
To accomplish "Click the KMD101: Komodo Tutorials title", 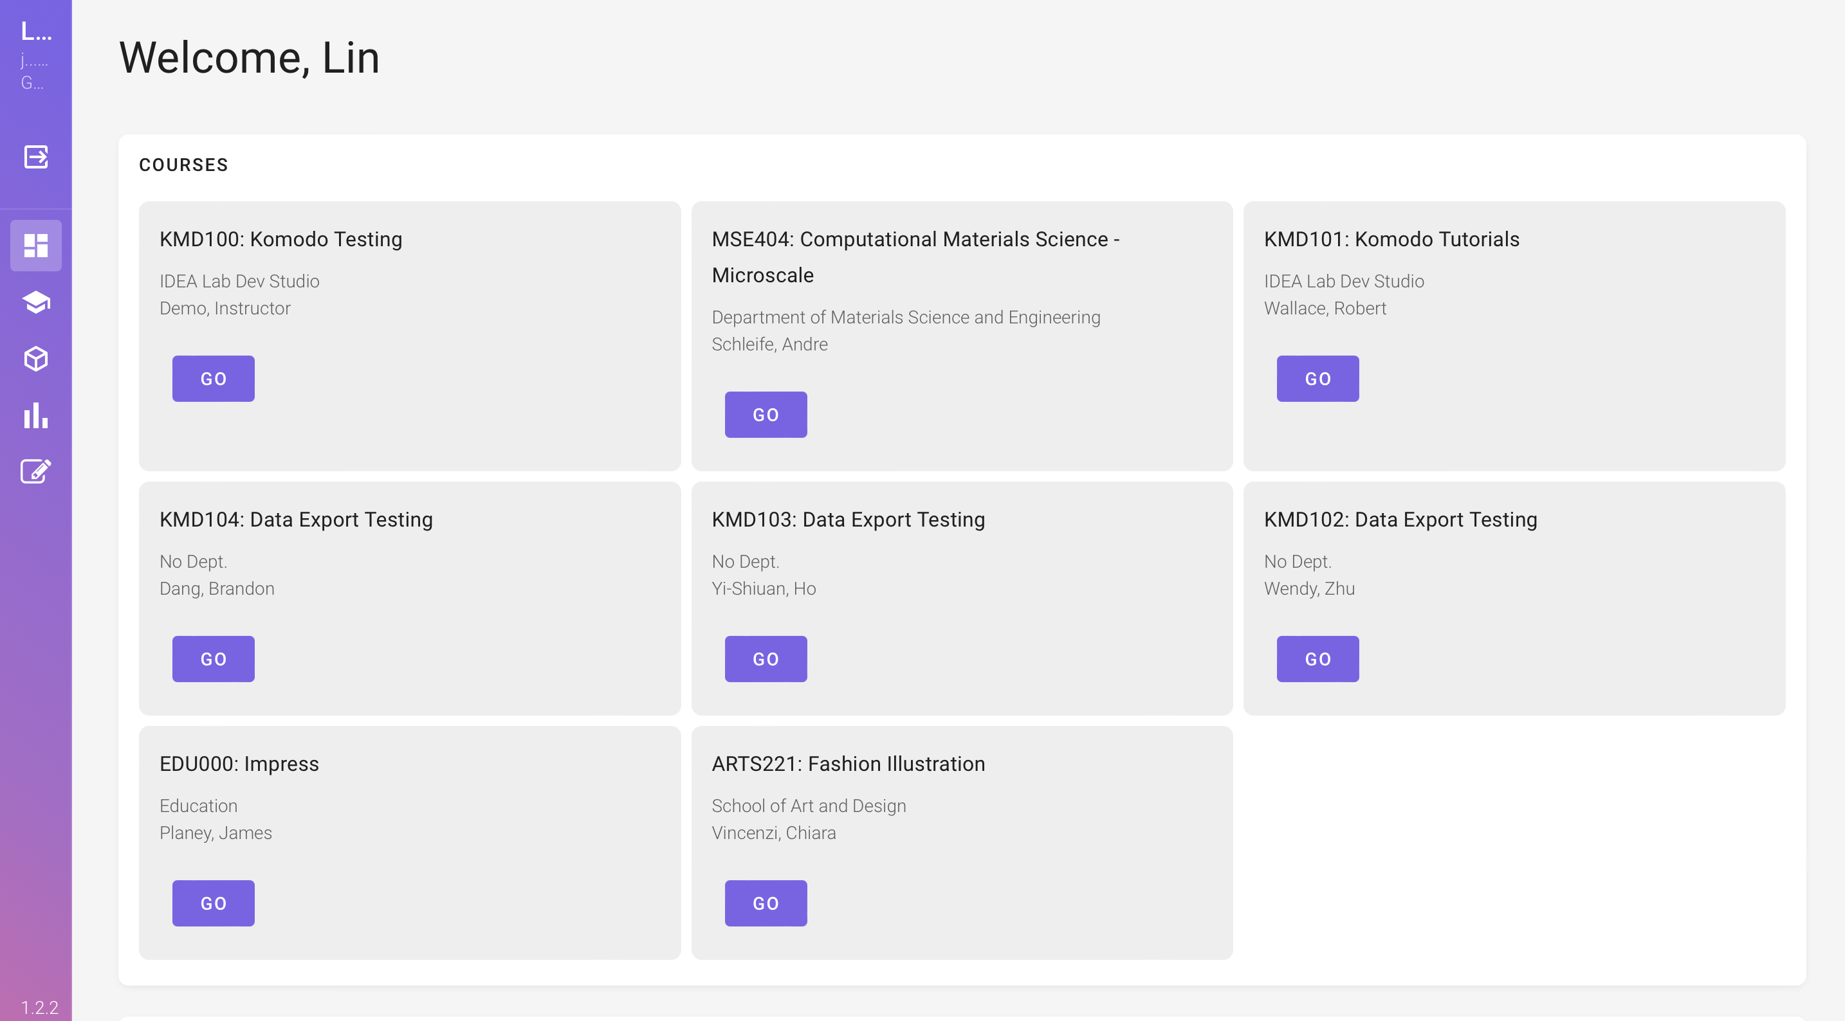I will click(1391, 239).
